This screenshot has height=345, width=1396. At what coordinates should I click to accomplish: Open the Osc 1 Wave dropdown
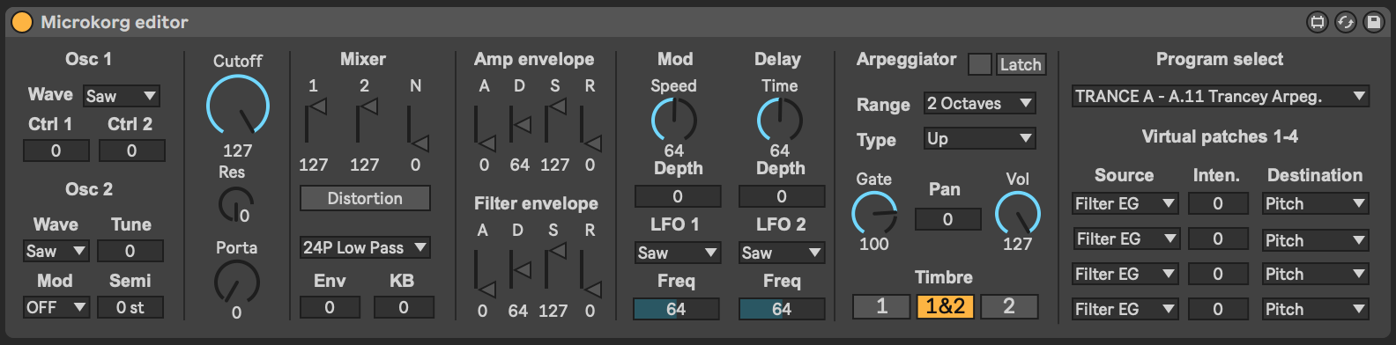click(122, 96)
